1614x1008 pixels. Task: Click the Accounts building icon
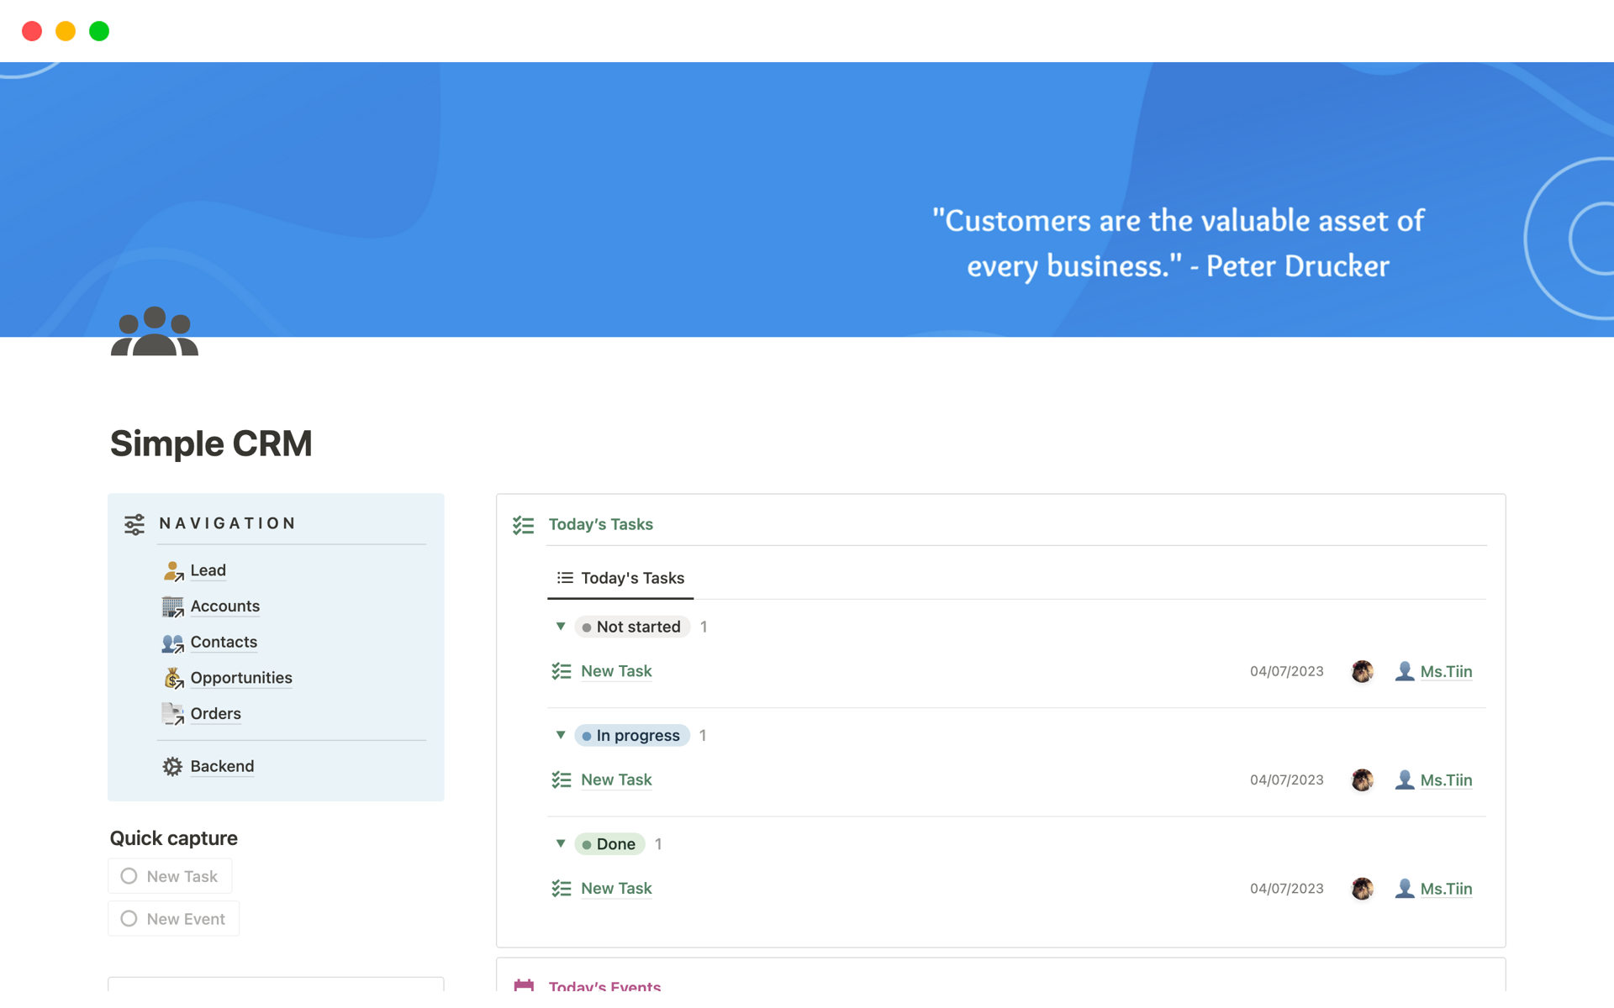point(172,606)
